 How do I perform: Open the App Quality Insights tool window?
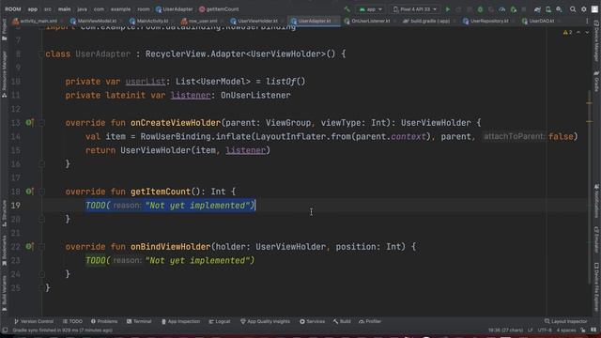[265, 321]
